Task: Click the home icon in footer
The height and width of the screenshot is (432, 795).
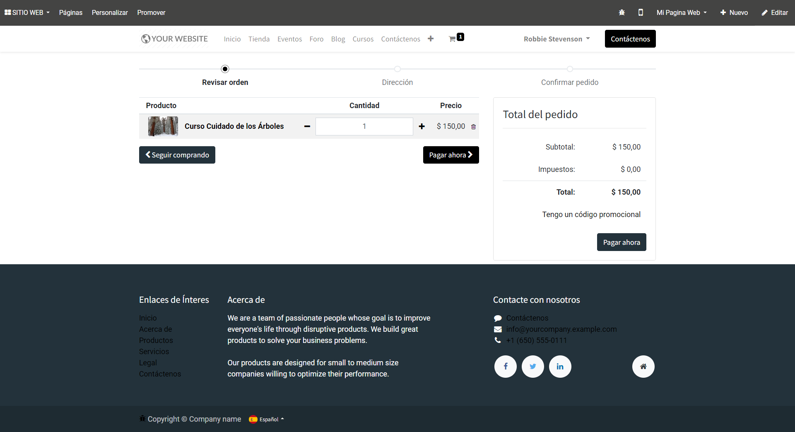Action: 643,367
